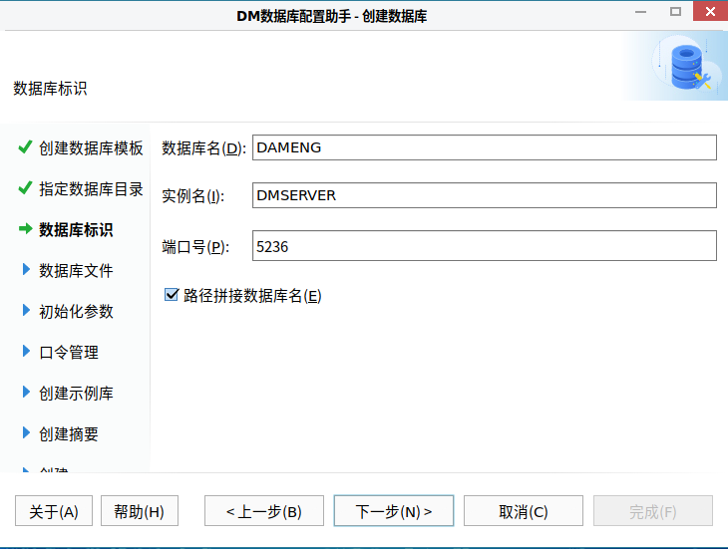This screenshot has width=728, height=549.
Task: Cancel the wizard with 取消(C)
Action: click(x=524, y=511)
